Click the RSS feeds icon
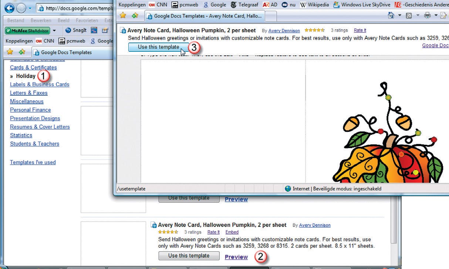This screenshot has height=269, width=449. (x=409, y=16)
